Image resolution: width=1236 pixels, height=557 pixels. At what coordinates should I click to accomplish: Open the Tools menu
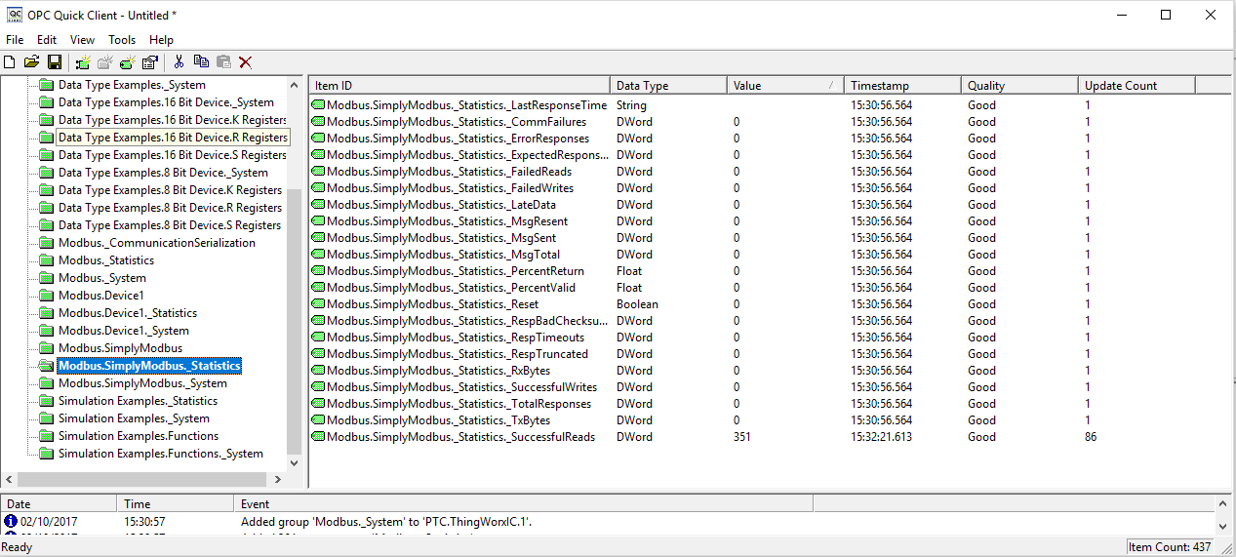[x=122, y=40]
